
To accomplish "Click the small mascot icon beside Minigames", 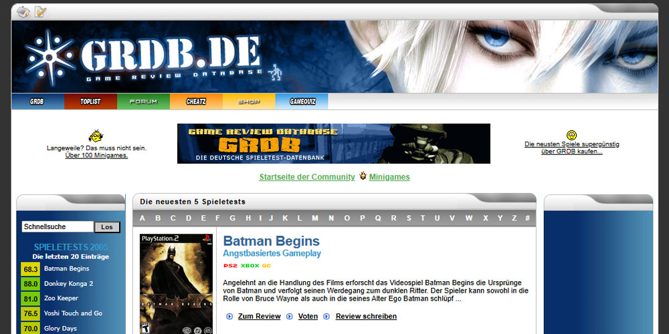I will 363,176.
